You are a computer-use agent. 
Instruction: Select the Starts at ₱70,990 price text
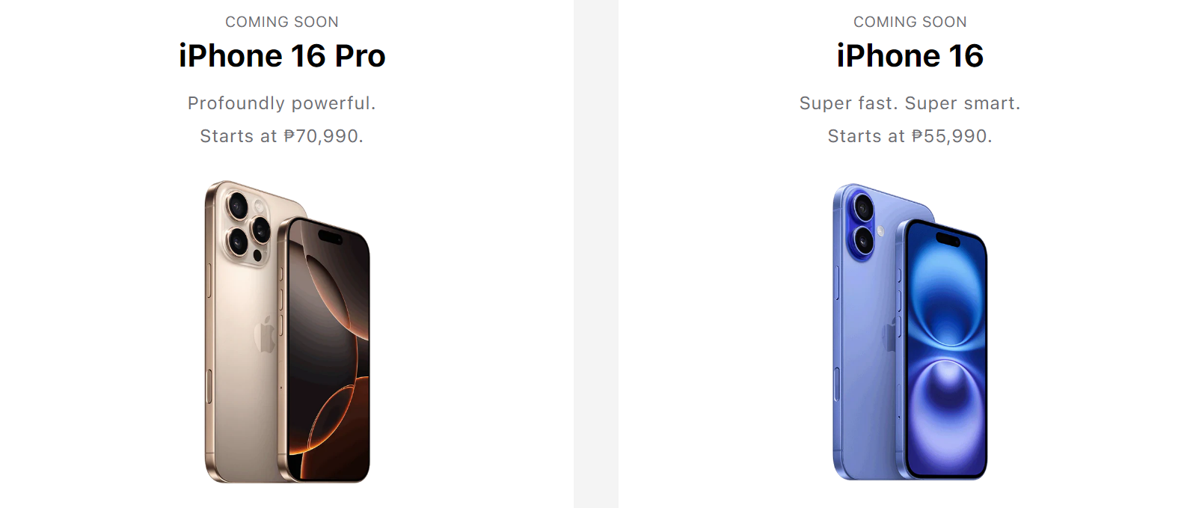point(282,136)
